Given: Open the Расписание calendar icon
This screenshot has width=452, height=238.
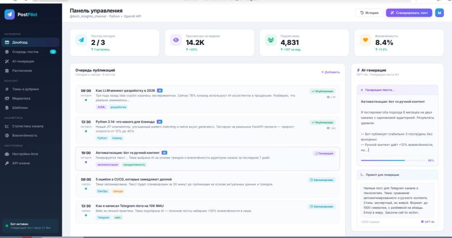Looking at the screenshot, I should point(7,69).
